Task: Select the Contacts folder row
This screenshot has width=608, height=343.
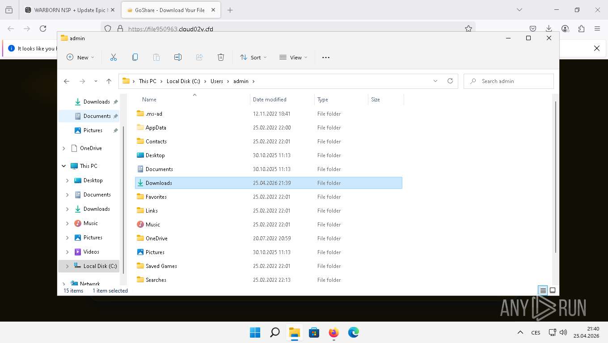Action: point(269,142)
